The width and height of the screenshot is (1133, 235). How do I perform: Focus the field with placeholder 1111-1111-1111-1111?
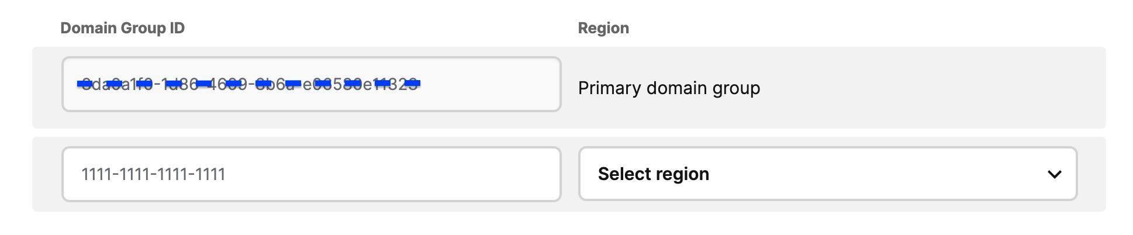[311, 174]
